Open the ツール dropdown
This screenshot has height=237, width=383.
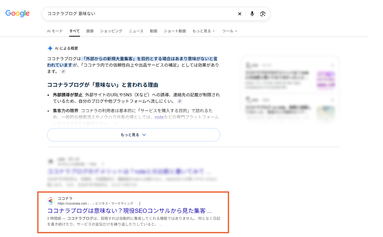click(230, 31)
